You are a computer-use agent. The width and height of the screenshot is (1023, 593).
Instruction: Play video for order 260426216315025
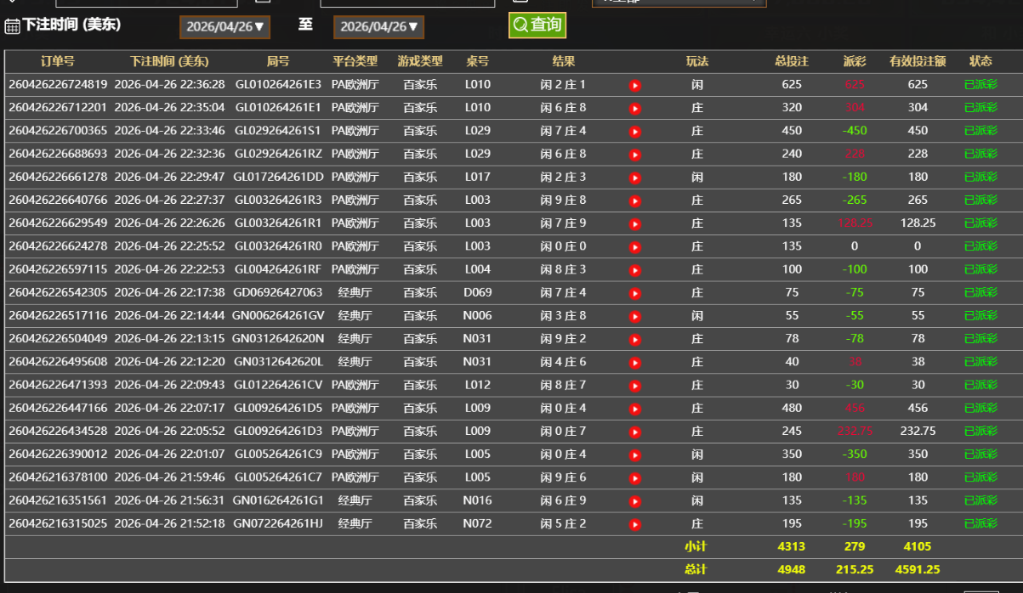pos(634,525)
